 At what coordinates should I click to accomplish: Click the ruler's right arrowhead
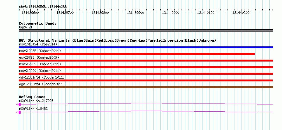coord(272,10)
